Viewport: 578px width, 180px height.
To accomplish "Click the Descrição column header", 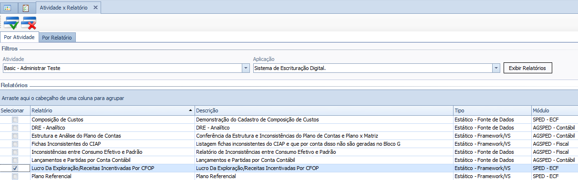I will click(324, 110).
